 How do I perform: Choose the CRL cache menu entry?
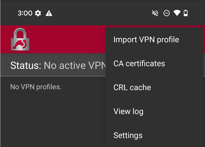coord(132,87)
